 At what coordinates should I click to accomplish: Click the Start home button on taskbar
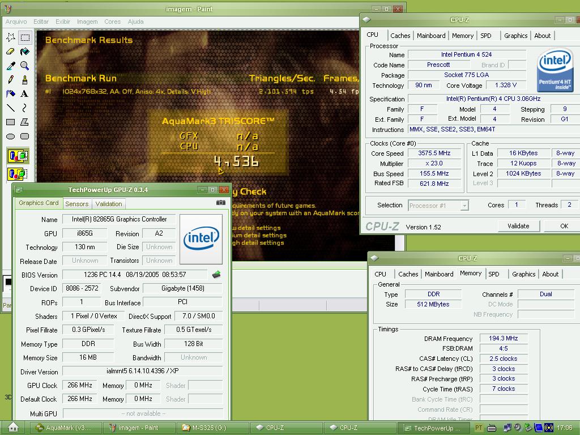pos(13,428)
